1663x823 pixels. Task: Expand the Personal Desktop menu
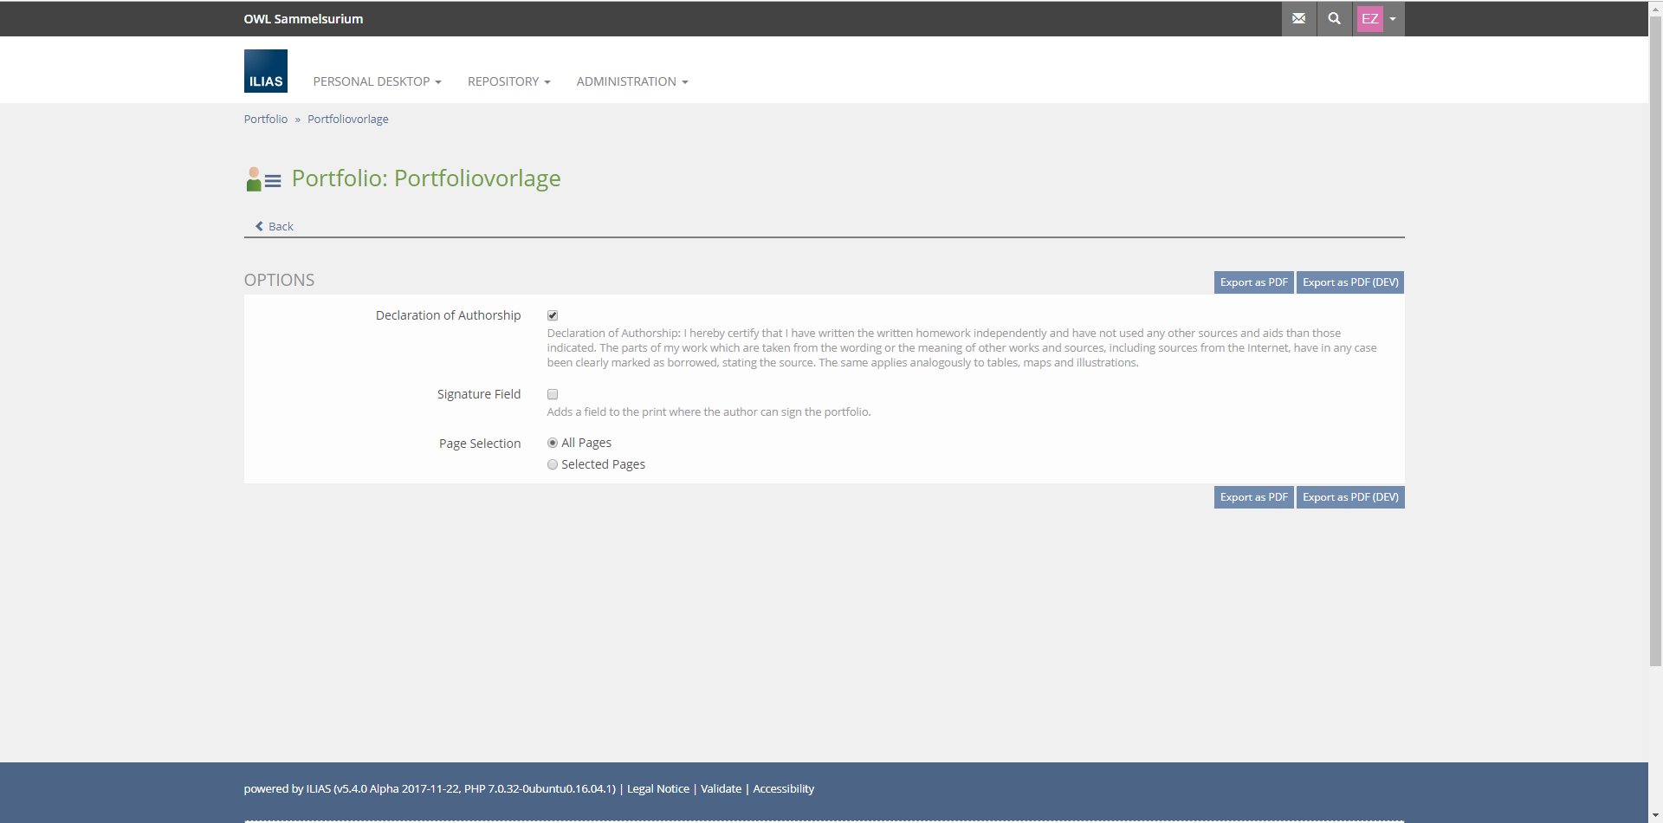point(377,81)
